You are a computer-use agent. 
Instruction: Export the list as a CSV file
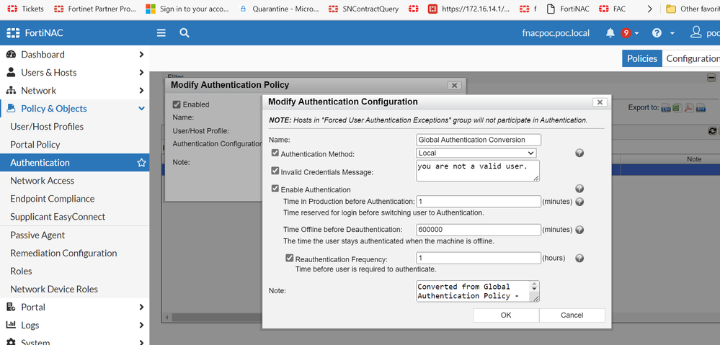(666, 108)
